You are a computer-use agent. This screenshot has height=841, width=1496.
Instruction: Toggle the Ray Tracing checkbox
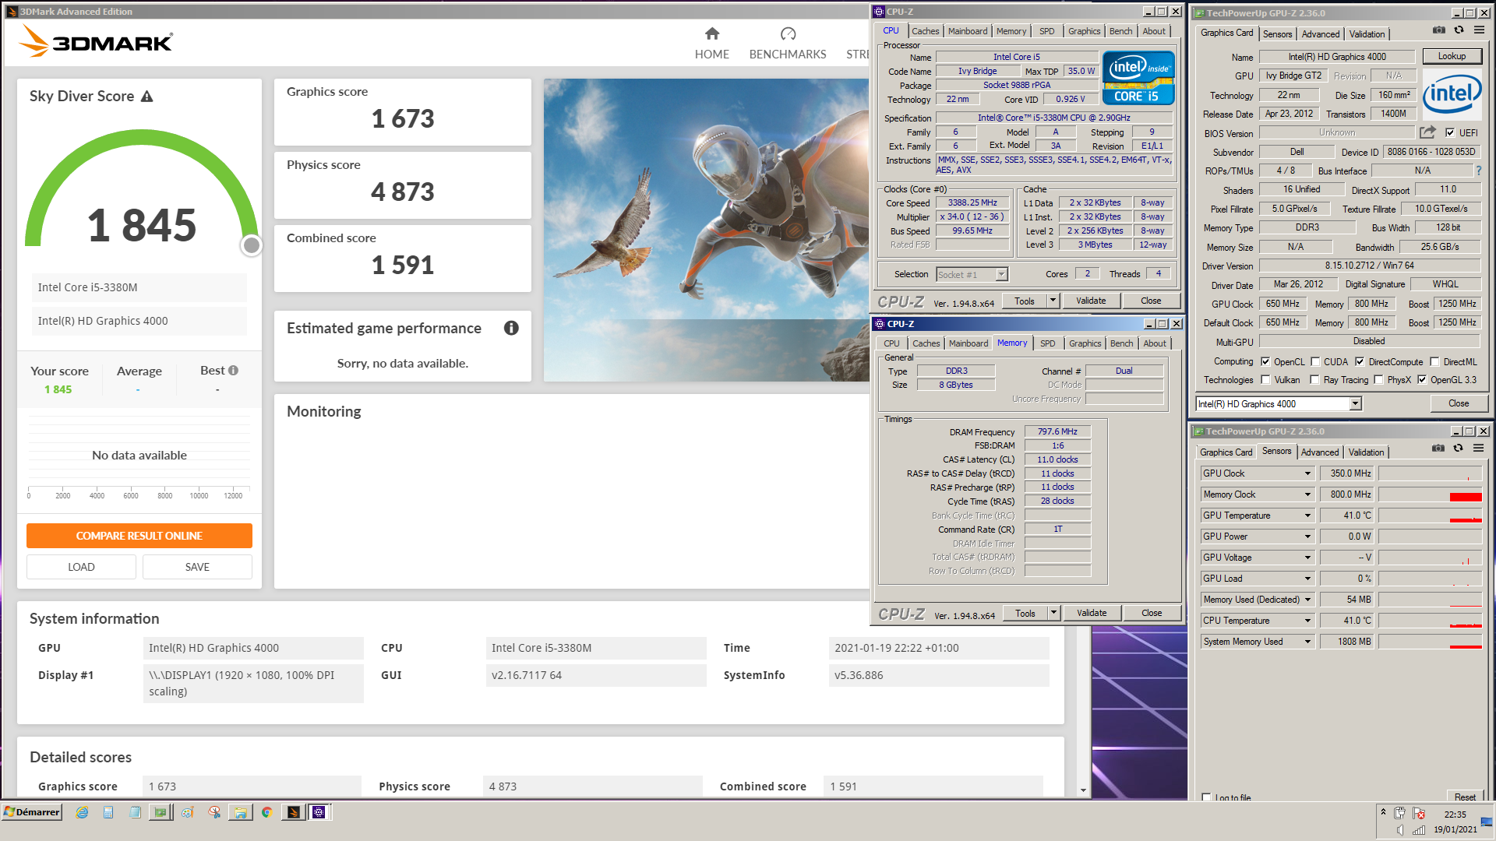1315,379
